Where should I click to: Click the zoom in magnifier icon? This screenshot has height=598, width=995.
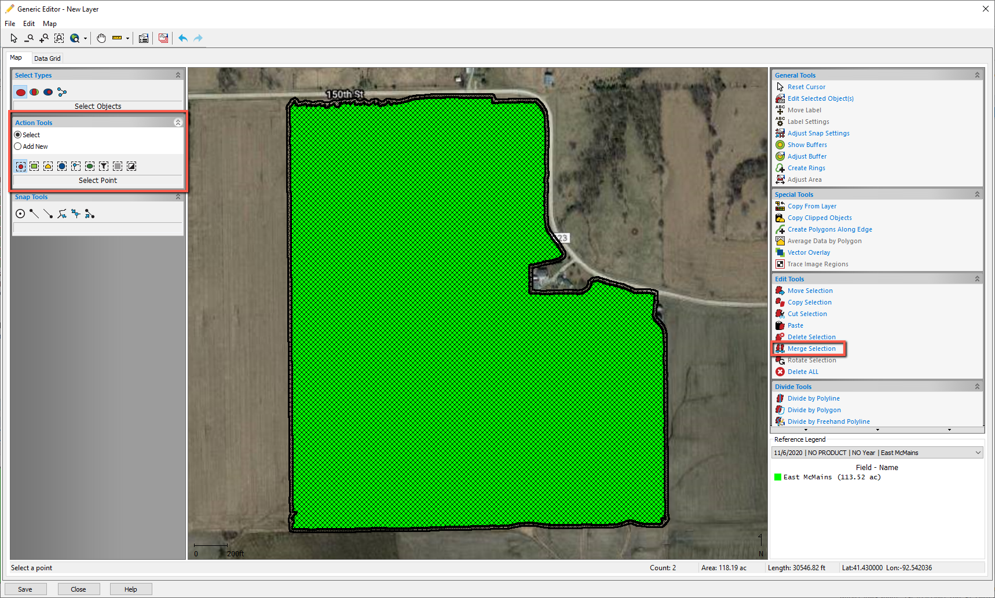tap(43, 38)
